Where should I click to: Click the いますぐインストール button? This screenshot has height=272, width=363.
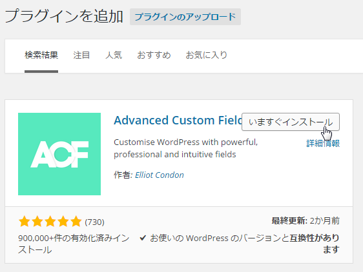point(291,122)
